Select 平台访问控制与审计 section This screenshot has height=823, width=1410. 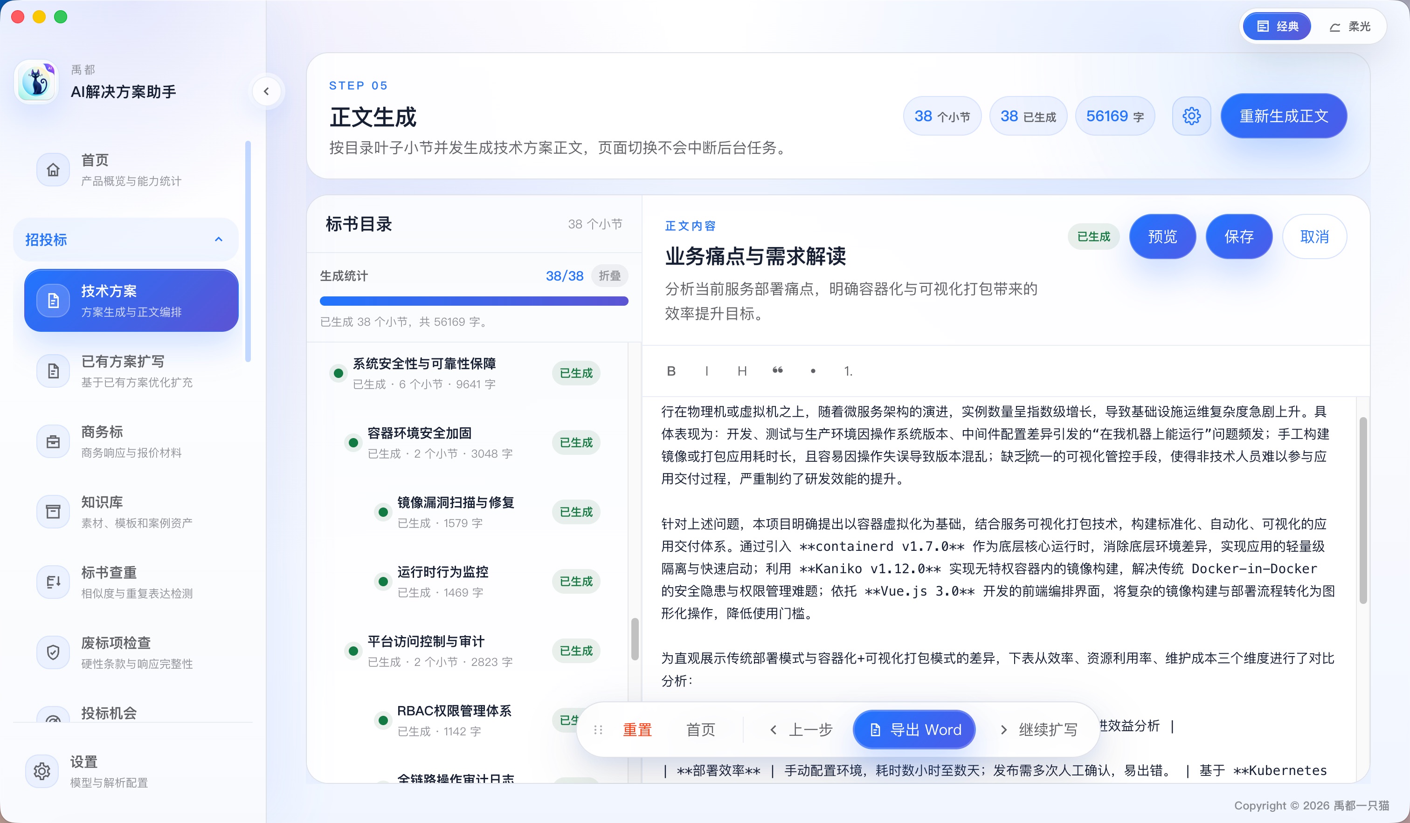[472, 651]
